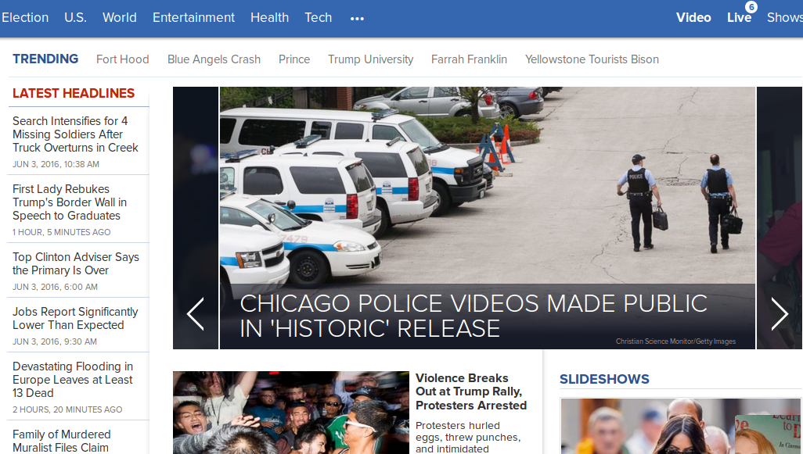
Task: Click the Trump rally protest photo thumbnail
Action: coord(290,413)
